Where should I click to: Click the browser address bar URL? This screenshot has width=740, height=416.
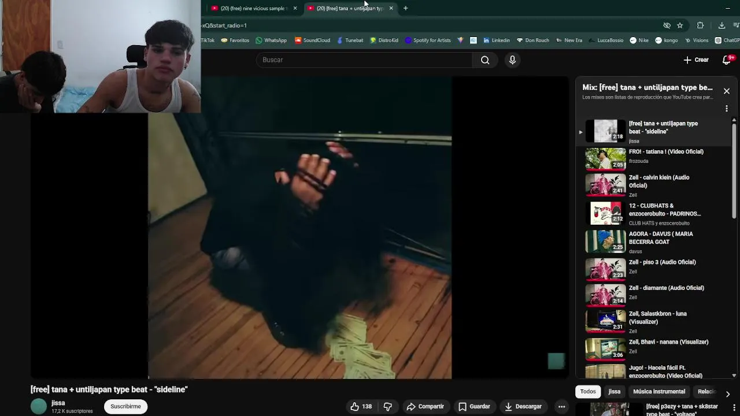coord(428,25)
